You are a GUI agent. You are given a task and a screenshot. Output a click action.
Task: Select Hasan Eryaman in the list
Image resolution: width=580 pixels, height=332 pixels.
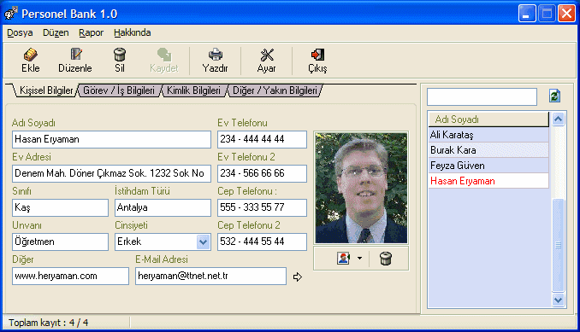(x=488, y=181)
